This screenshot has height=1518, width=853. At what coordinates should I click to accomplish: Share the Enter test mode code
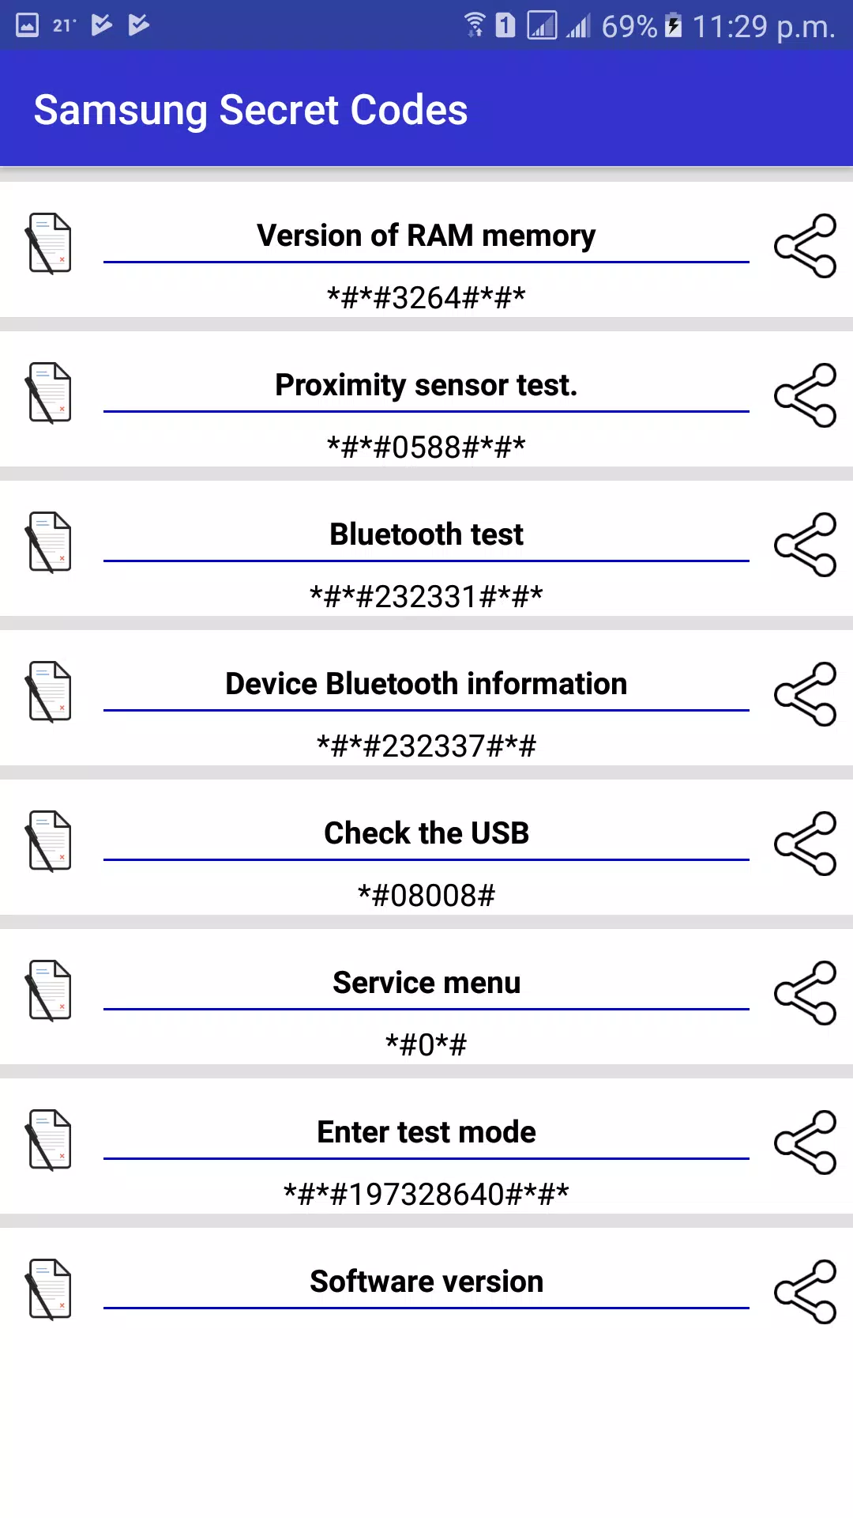(805, 1142)
